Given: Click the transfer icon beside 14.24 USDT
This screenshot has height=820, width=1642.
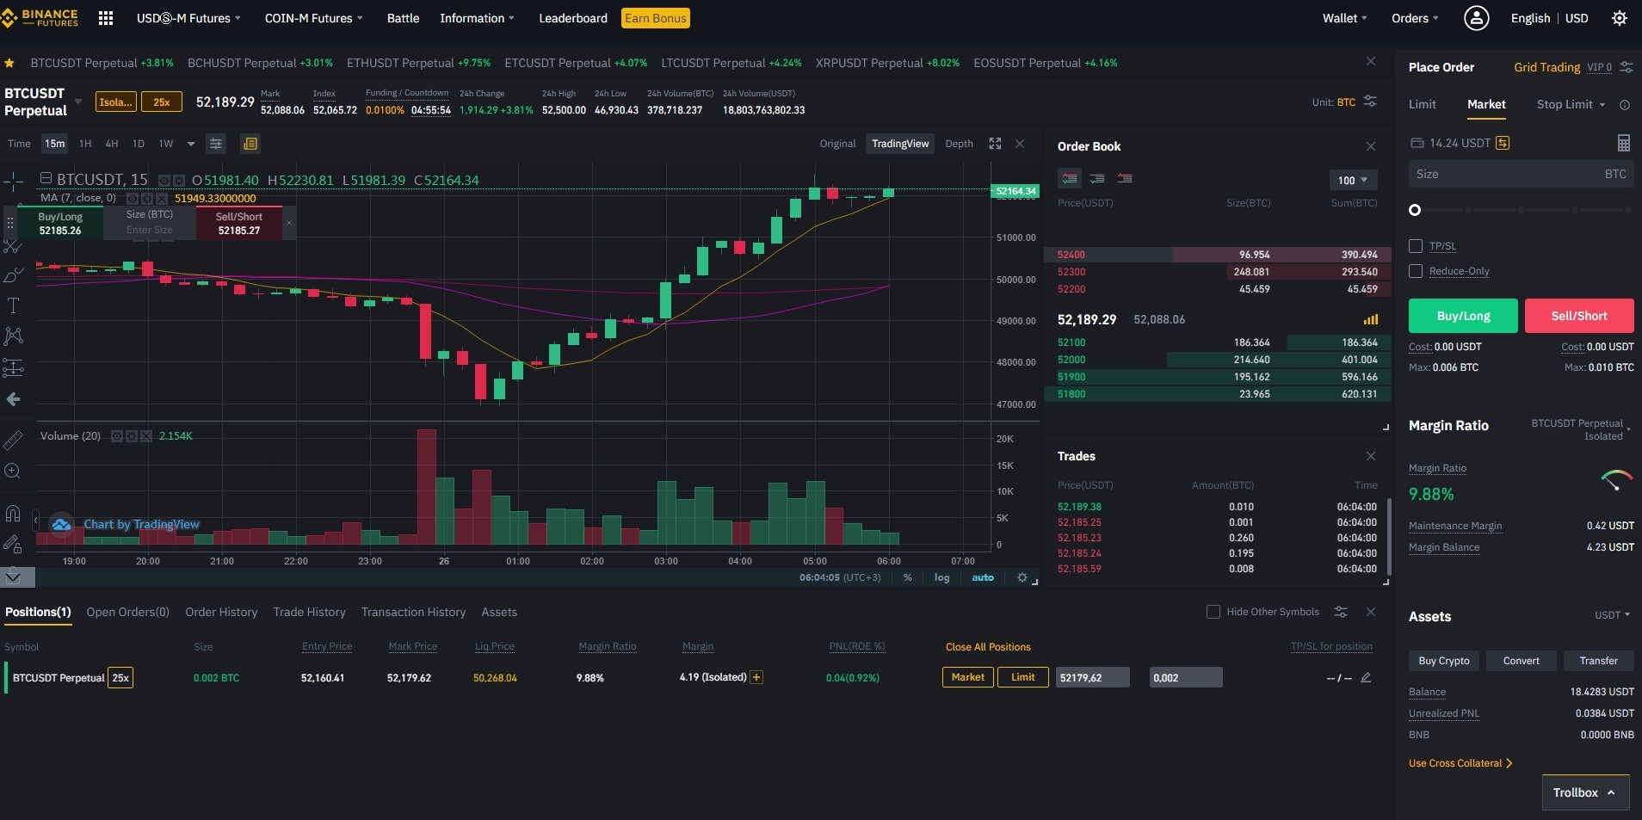Looking at the screenshot, I should (1503, 143).
